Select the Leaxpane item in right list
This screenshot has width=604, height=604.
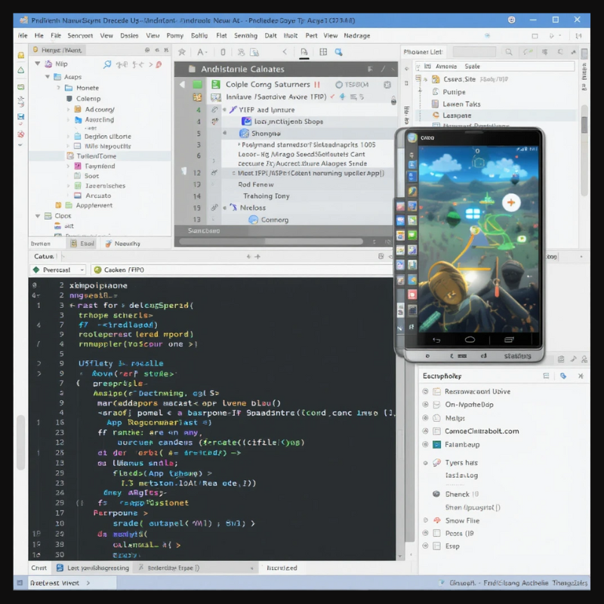tap(457, 116)
